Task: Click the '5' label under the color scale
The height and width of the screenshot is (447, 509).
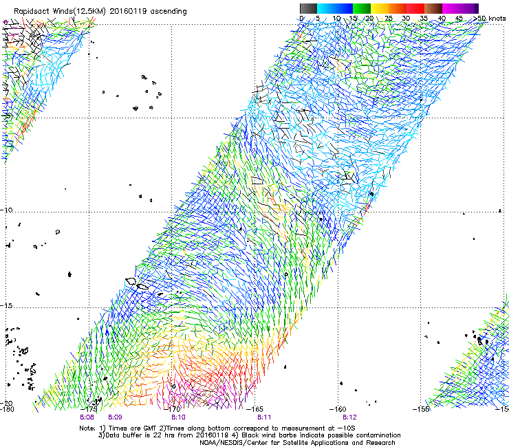Action: point(318,19)
